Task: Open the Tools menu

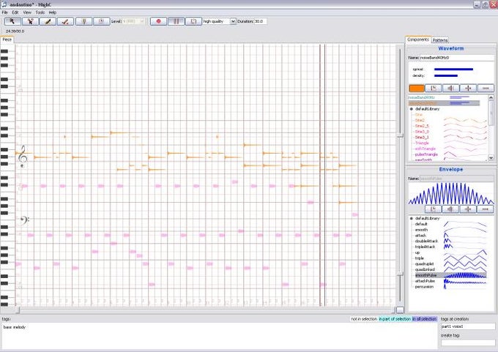Action: click(40, 12)
